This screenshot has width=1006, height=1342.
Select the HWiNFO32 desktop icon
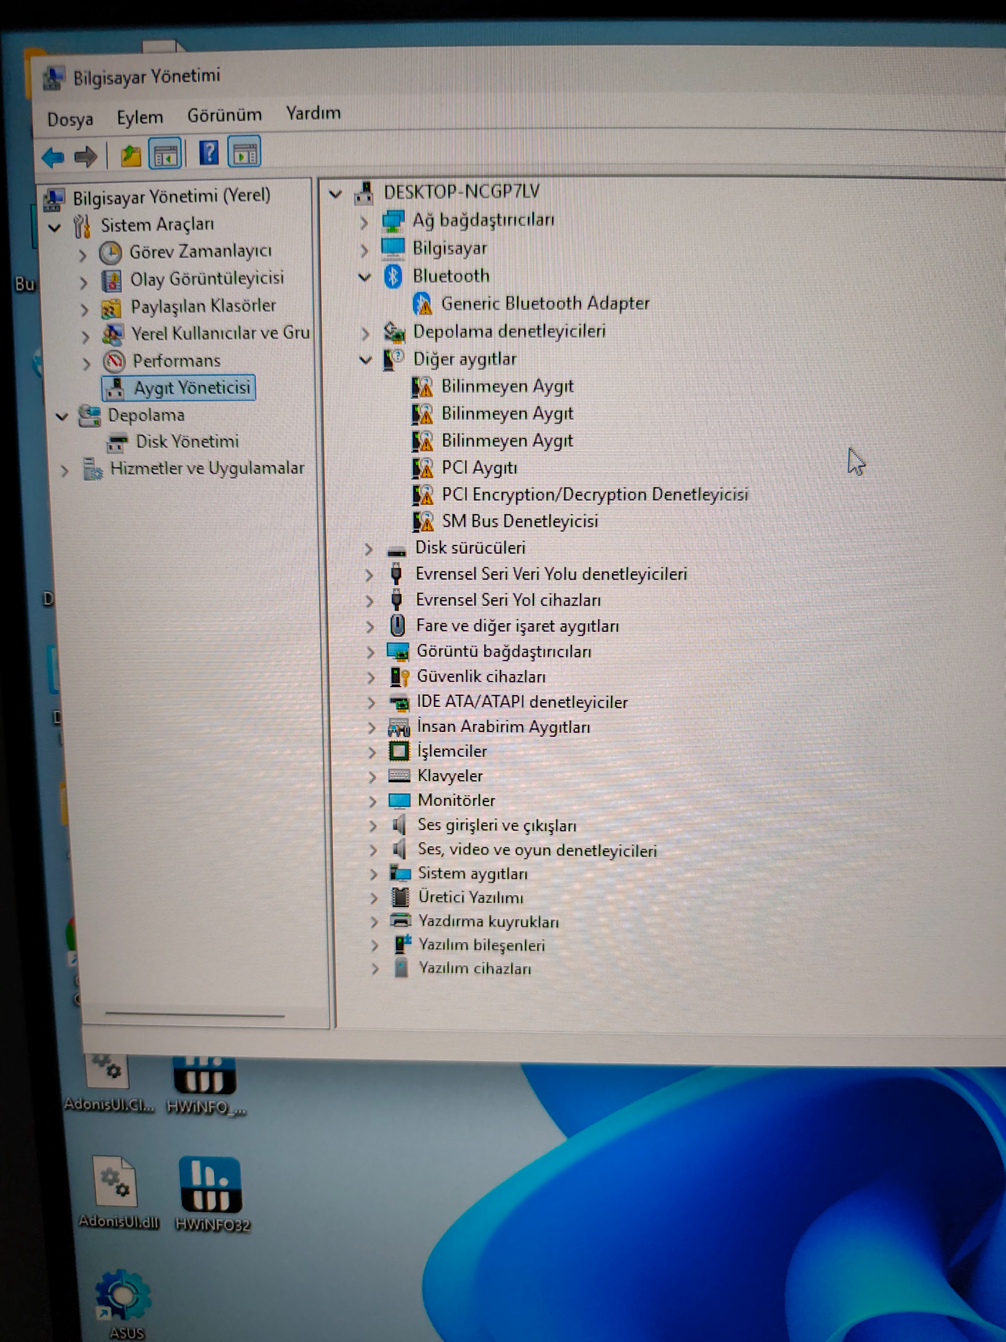click(211, 1194)
